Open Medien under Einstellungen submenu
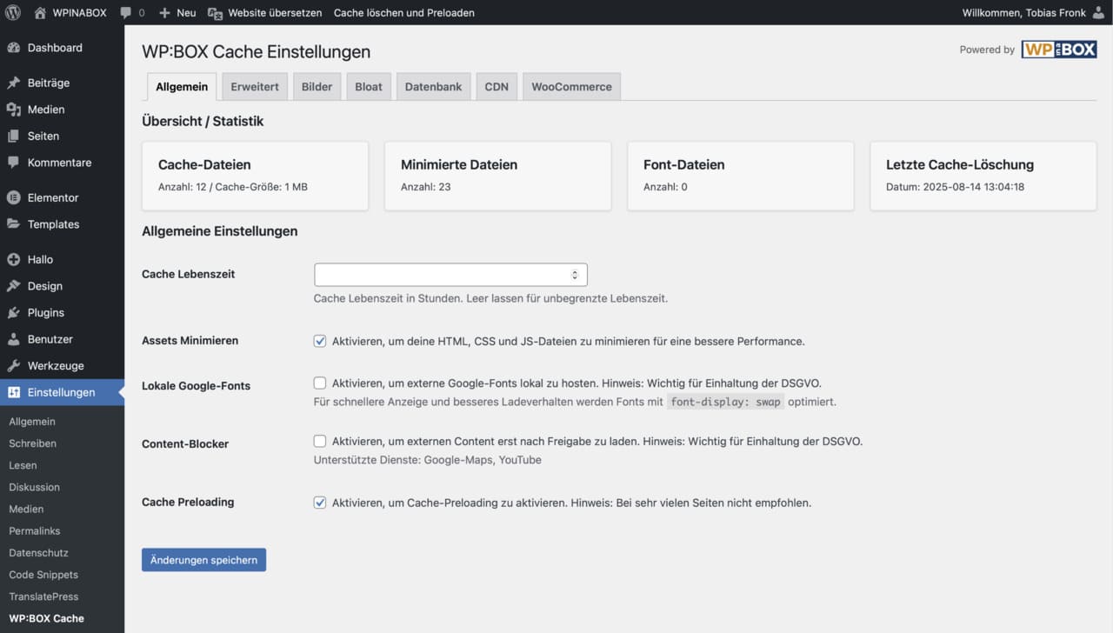The image size is (1113, 633). (x=26, y=509)
